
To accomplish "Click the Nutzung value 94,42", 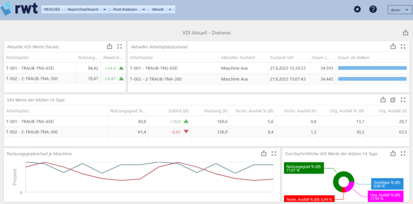I will click(x=93, y=68).
